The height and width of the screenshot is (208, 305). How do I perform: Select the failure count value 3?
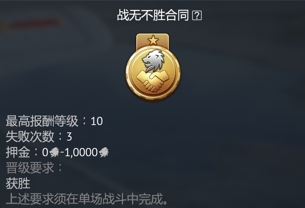tap(69, 137)
